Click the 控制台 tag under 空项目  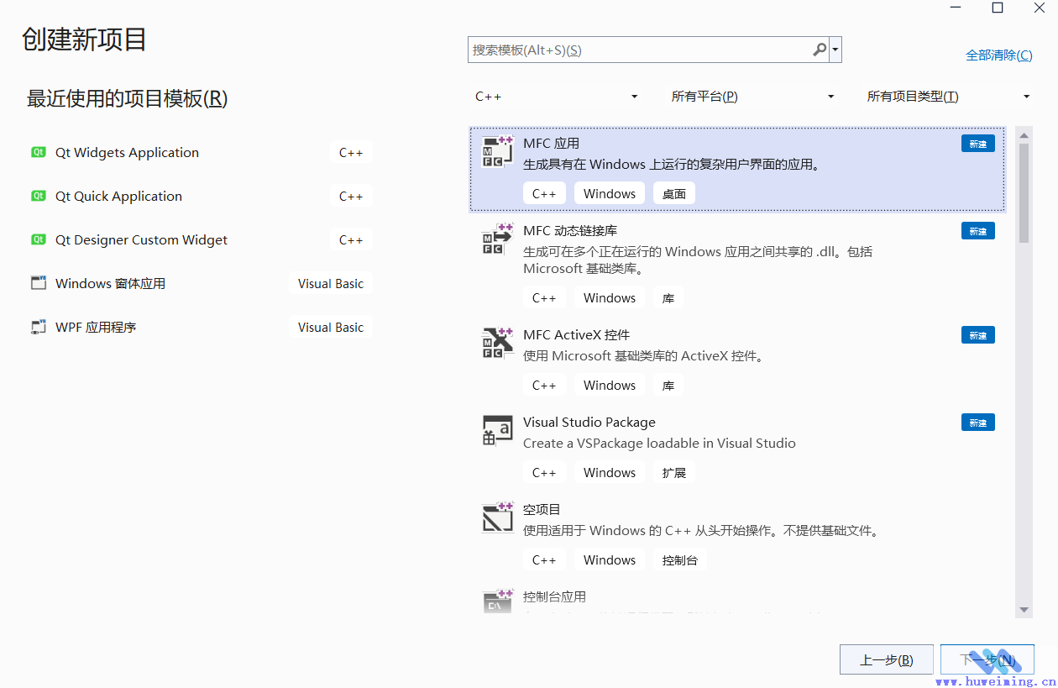pyautogui.click(x=680, y=559)
